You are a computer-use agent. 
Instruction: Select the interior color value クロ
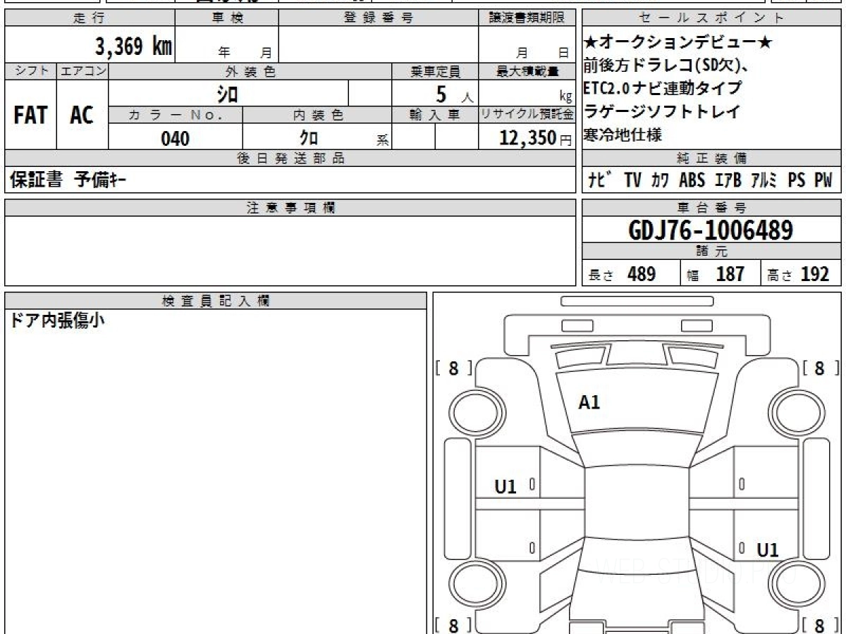pos(308,138)
